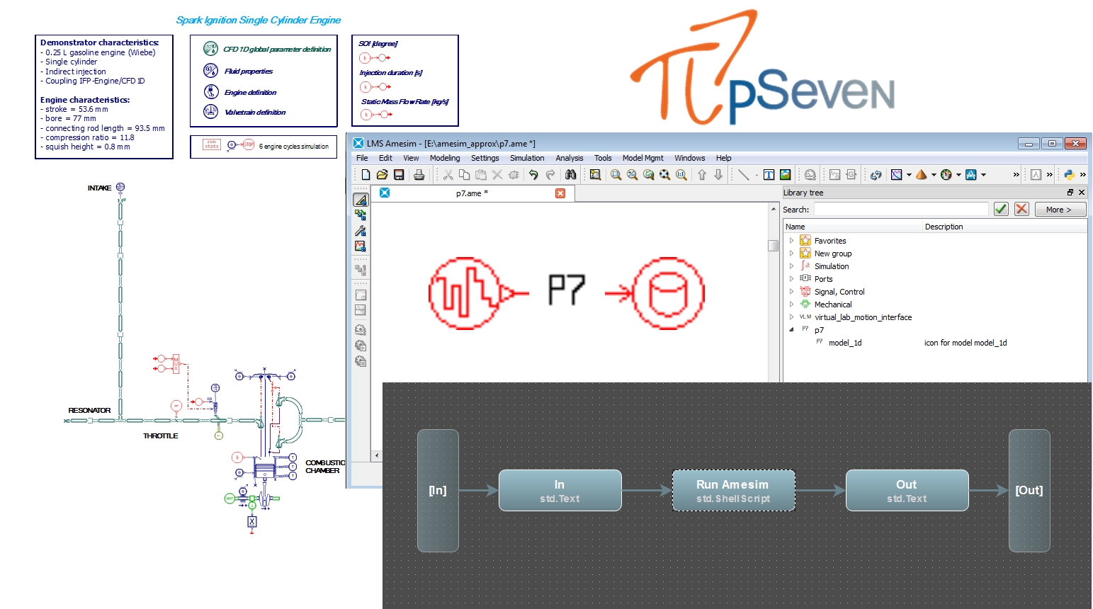The width and height of the screenshot is (1093, 609).
Task: Undo the last action with the green arrow
Action: (533, 175)
